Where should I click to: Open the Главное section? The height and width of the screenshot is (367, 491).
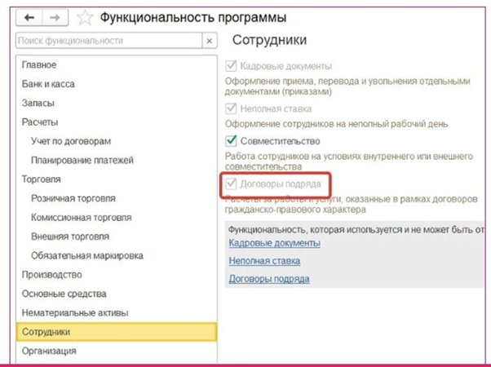click(39, 64)
